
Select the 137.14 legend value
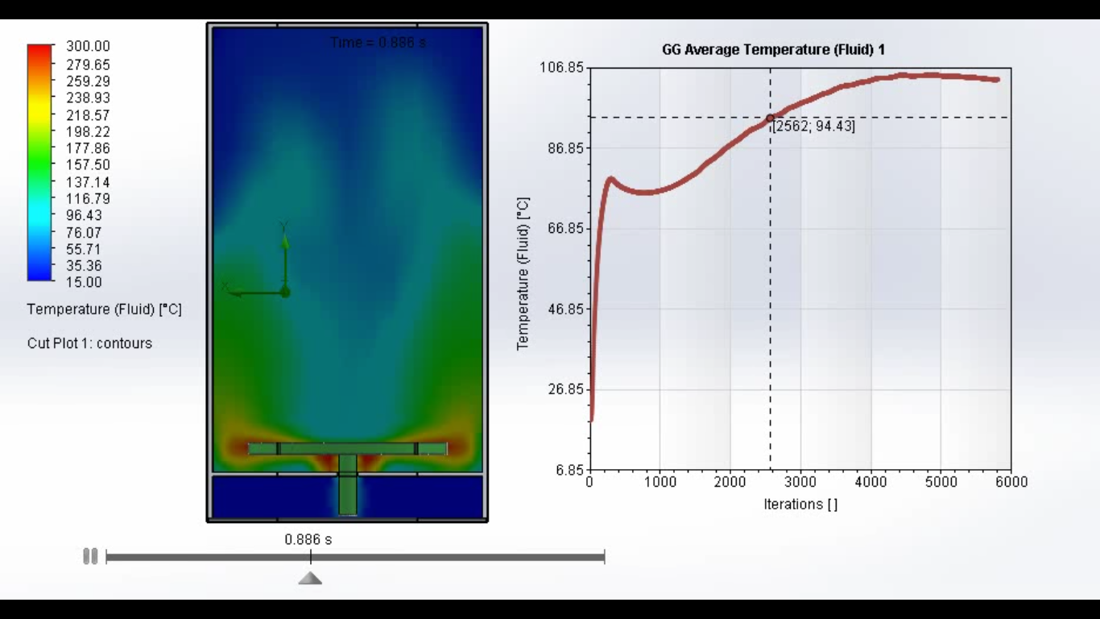(x=88, y=182)
